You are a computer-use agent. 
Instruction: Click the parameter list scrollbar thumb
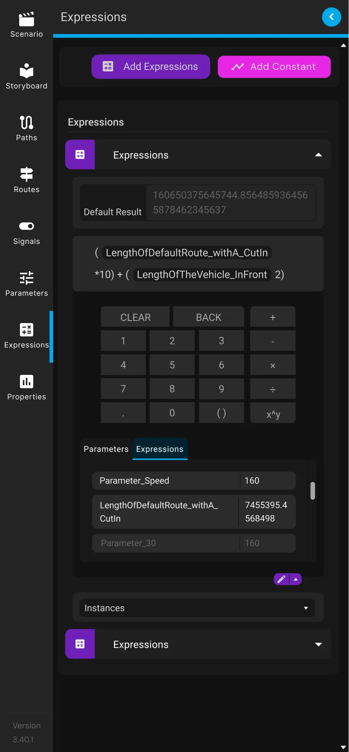313,491
